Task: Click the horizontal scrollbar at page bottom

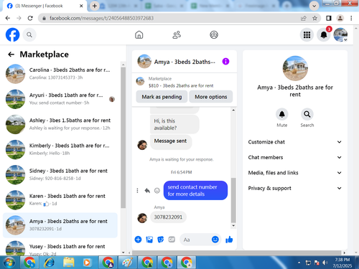Action: click(x=236, y=253)
